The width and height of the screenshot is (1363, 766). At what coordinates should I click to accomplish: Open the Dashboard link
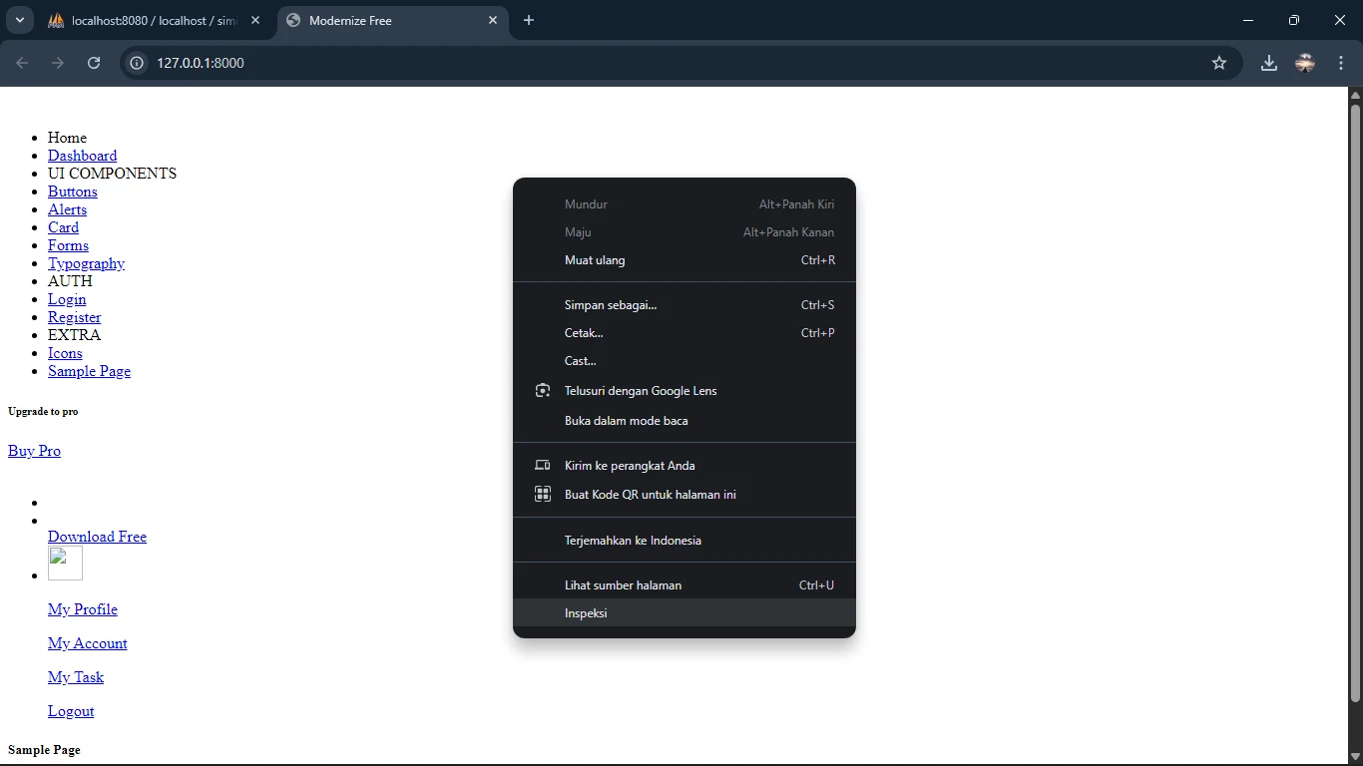pyautogui.click(x=82, y=156)
